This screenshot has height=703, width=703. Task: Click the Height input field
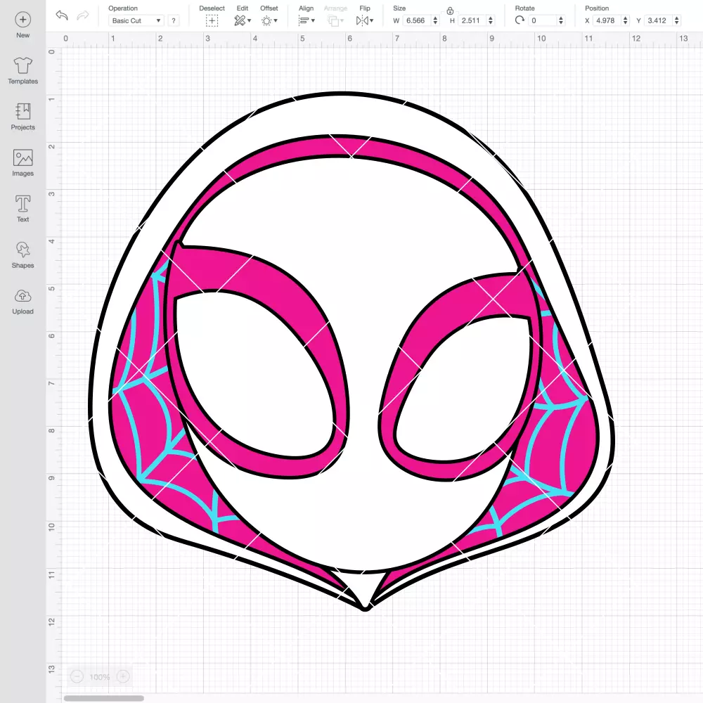[x=472, y=20]
